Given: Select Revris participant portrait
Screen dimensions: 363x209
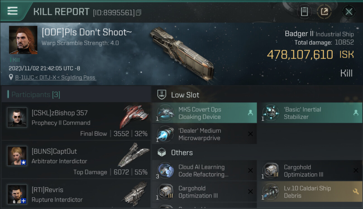Looking at the screenshot, I should (17, 194).
